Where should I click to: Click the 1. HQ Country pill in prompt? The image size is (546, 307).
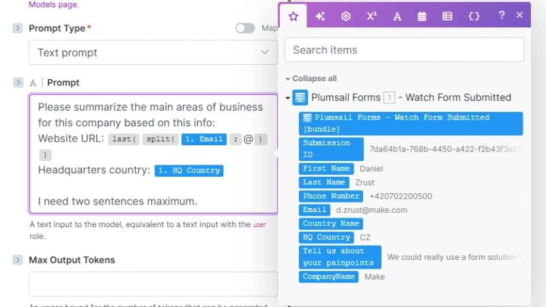pyautogui.click(x=189, y=171)
